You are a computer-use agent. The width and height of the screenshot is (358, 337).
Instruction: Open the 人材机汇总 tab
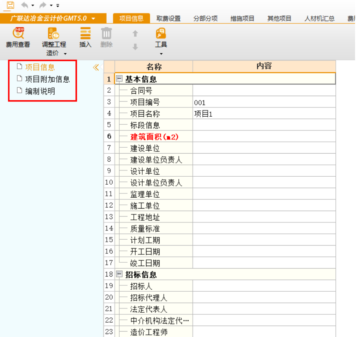(x=319, y=18)
